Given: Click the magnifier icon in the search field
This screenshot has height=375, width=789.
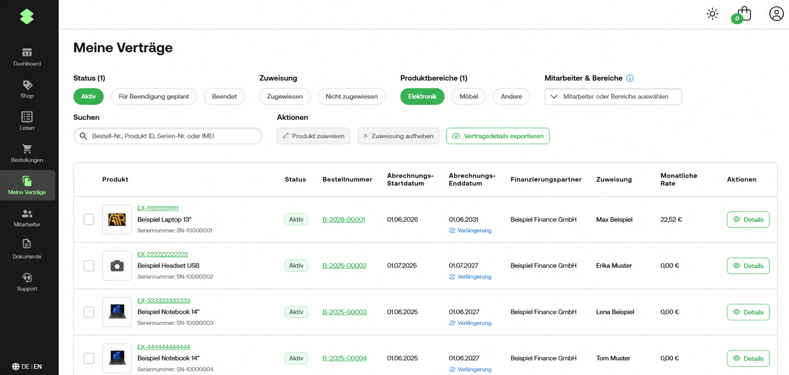Looking at the screenshot, I should [83, 136].
